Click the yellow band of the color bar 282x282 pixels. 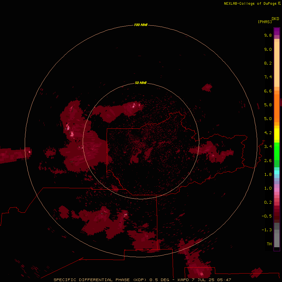click(277, 134)
